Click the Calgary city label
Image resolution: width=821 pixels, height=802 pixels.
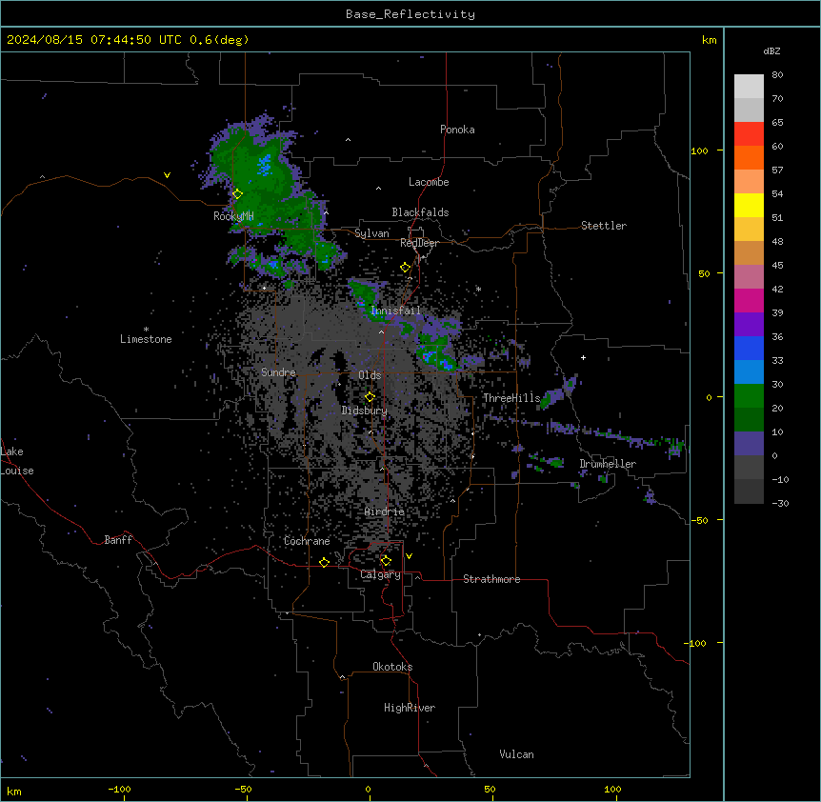(x=380, y=574)
